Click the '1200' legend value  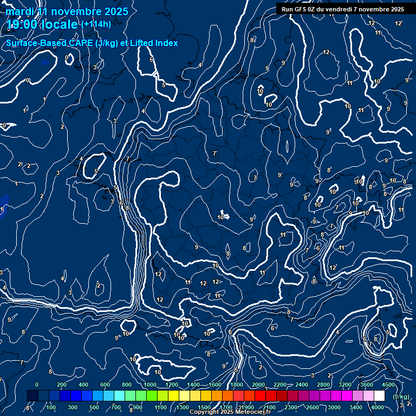[172, 385]
